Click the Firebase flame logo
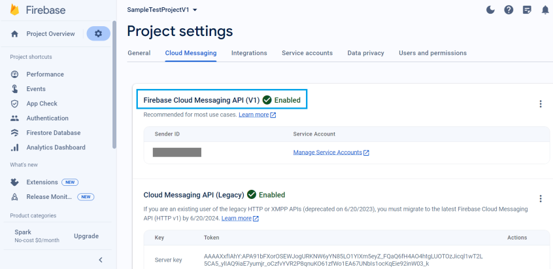 14,10
